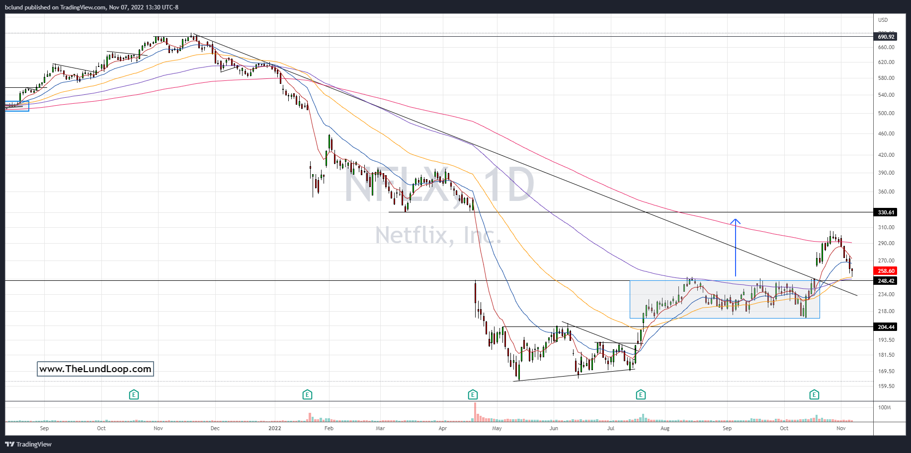Click the Mar label on time axis
Screen dimensions: 911x453
click(380, 428)
